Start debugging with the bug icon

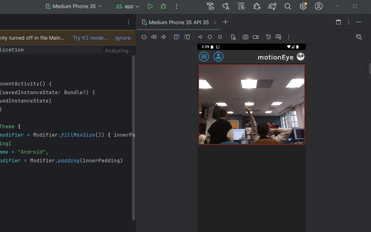[163, 7]
